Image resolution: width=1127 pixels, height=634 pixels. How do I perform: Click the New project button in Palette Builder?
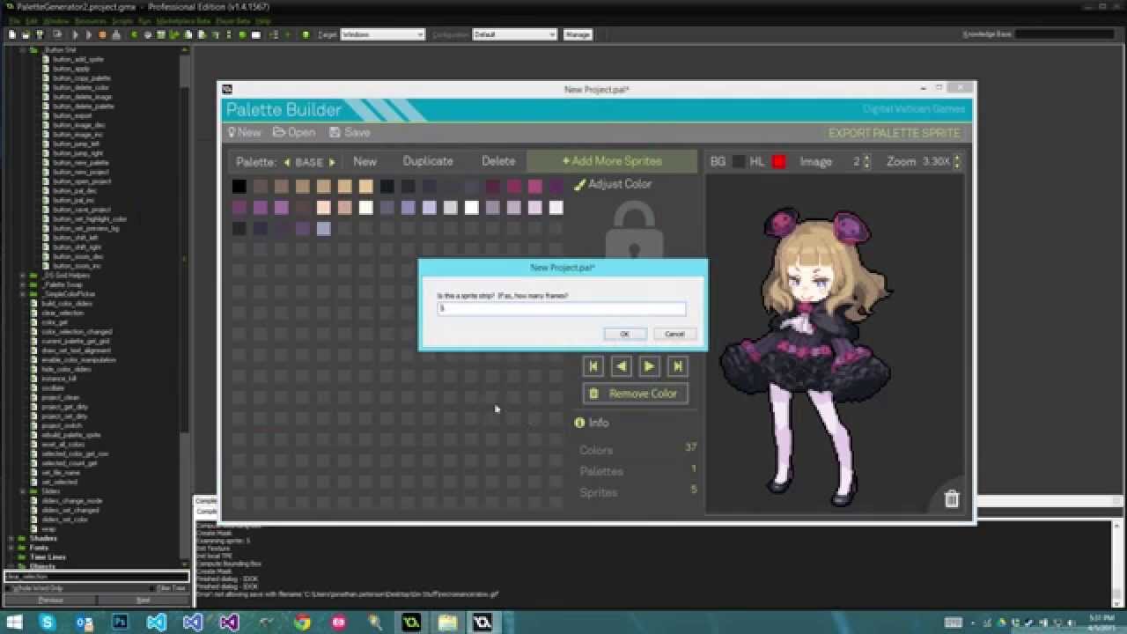pos(244,132)
